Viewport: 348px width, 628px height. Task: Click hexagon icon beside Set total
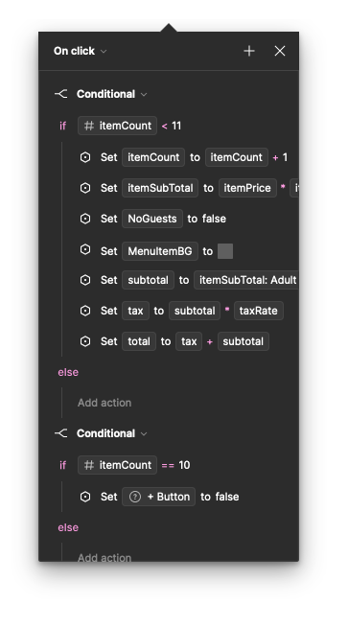[85, 341]
